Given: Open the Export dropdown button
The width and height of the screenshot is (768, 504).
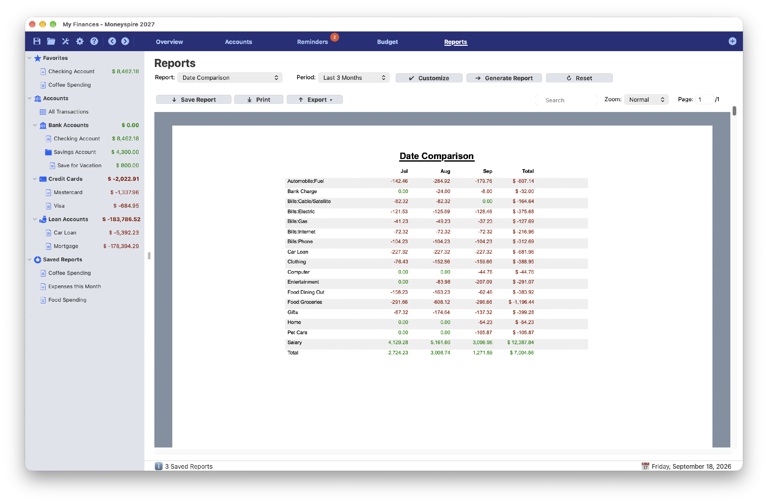Looking at the screenshot, I should click(315, 99).
